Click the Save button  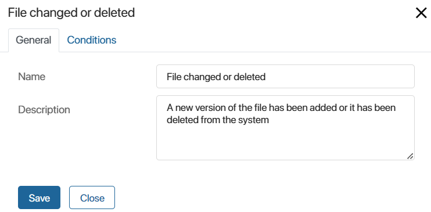39,197
